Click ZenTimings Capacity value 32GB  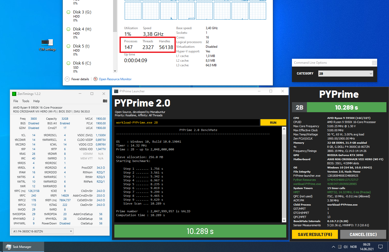[x=65, y=119]
